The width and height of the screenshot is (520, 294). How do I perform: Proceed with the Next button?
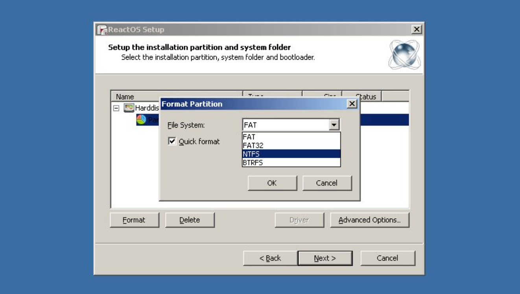[325, 258]
